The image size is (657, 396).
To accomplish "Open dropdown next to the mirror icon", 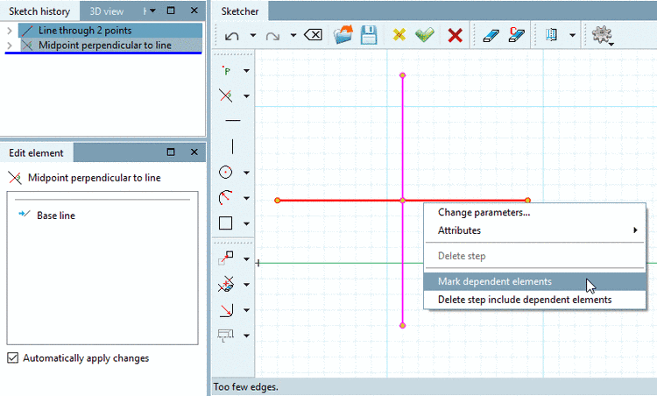I will pyautogui.click(x=572, y=35).
